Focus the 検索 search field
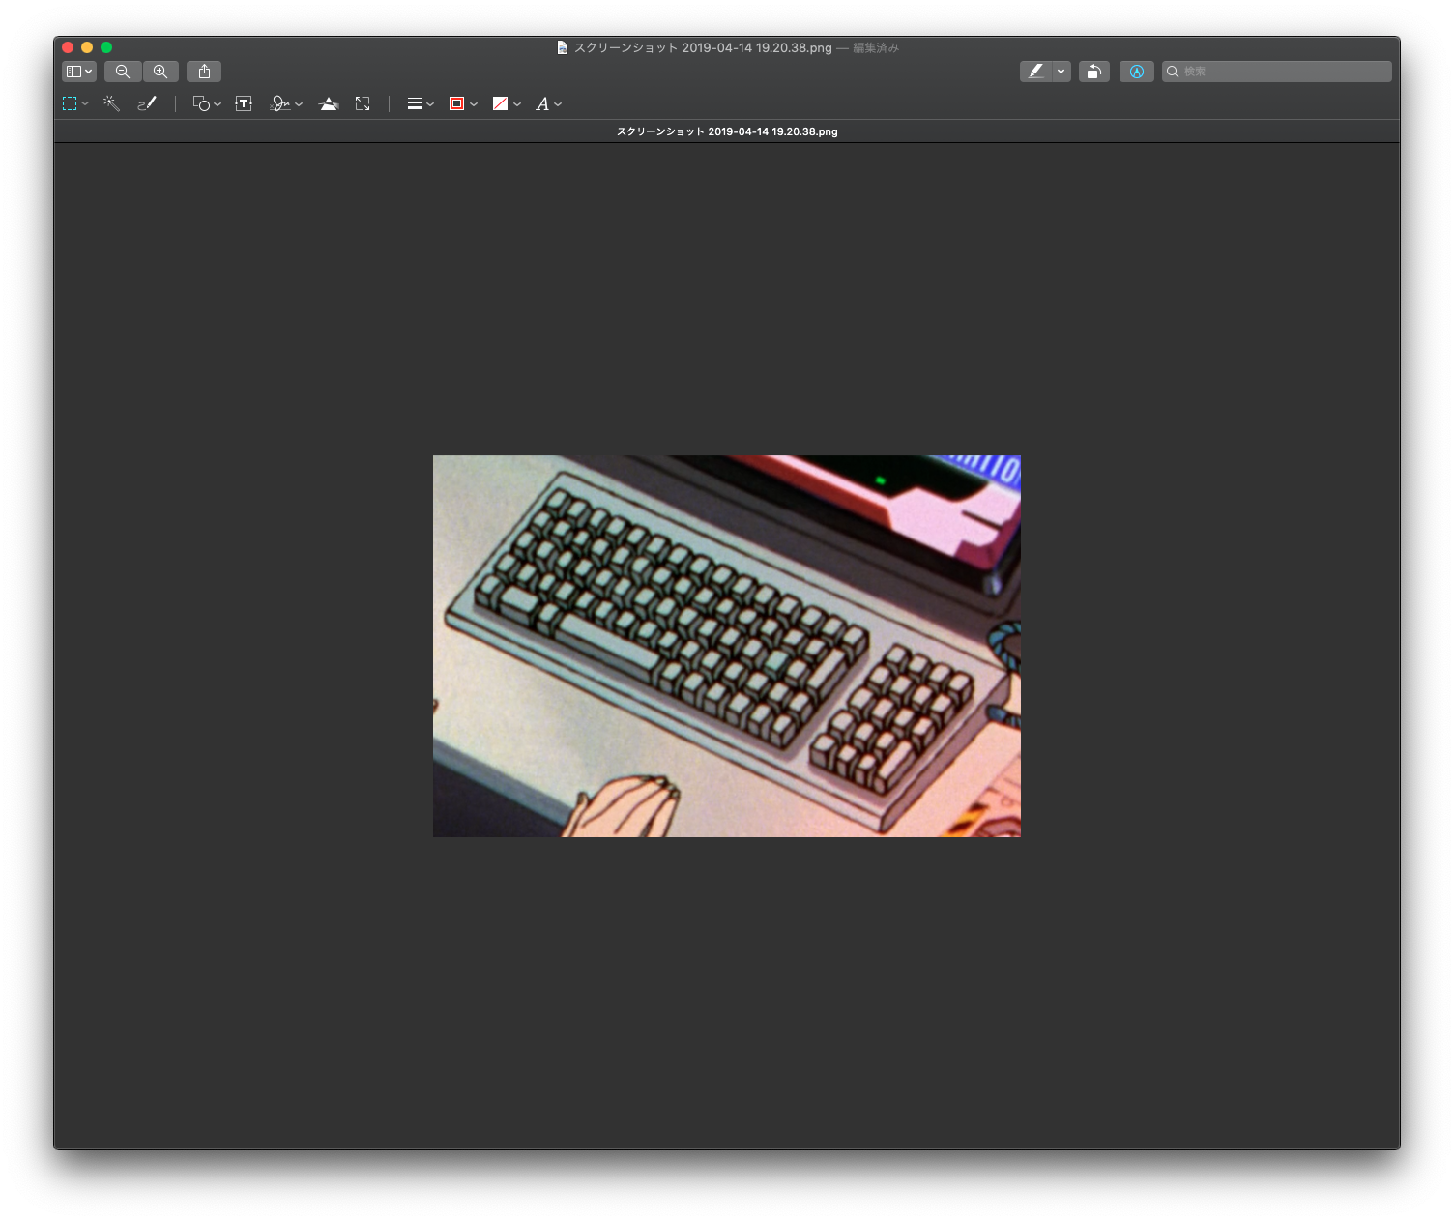This screenshot has width=1454, height=1221. pyautogui.click(x=1277, y=72)
